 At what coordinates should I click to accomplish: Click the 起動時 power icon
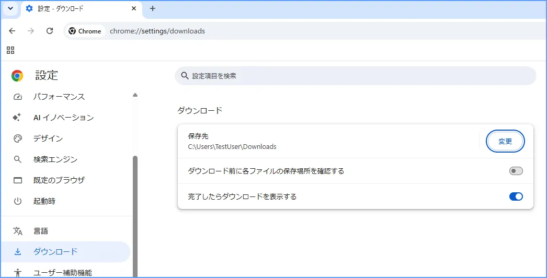(x=17, y=201)
